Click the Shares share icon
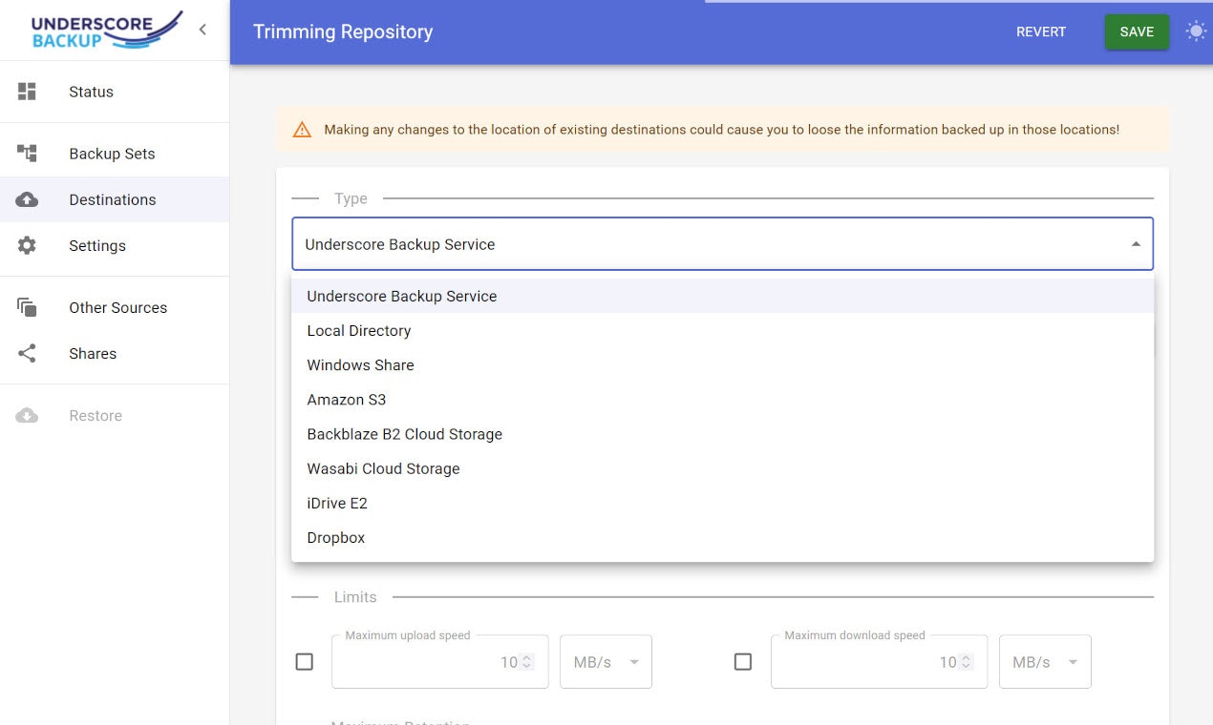The height and width of the screenshot is (725, 1213). coord(27,353)
